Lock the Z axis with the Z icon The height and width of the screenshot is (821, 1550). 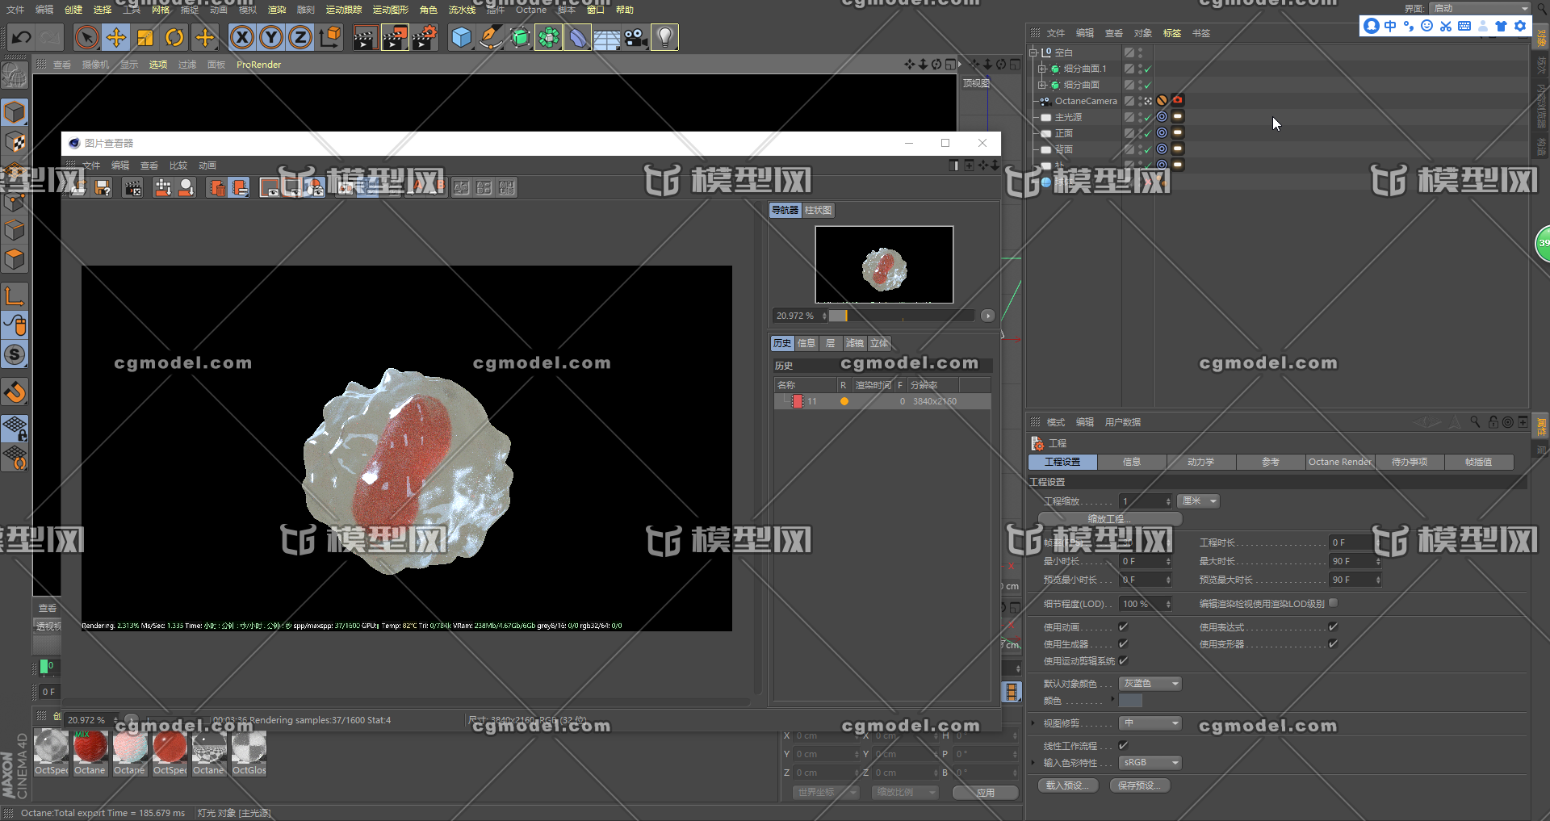[300, 37]
